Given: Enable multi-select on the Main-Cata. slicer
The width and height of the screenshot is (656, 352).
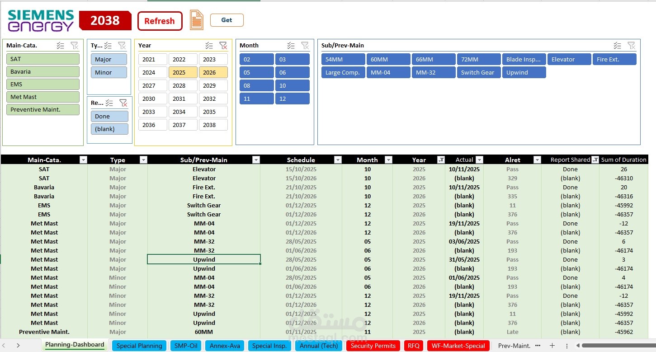Looking at the screenshot, I should tap(61, 45).
